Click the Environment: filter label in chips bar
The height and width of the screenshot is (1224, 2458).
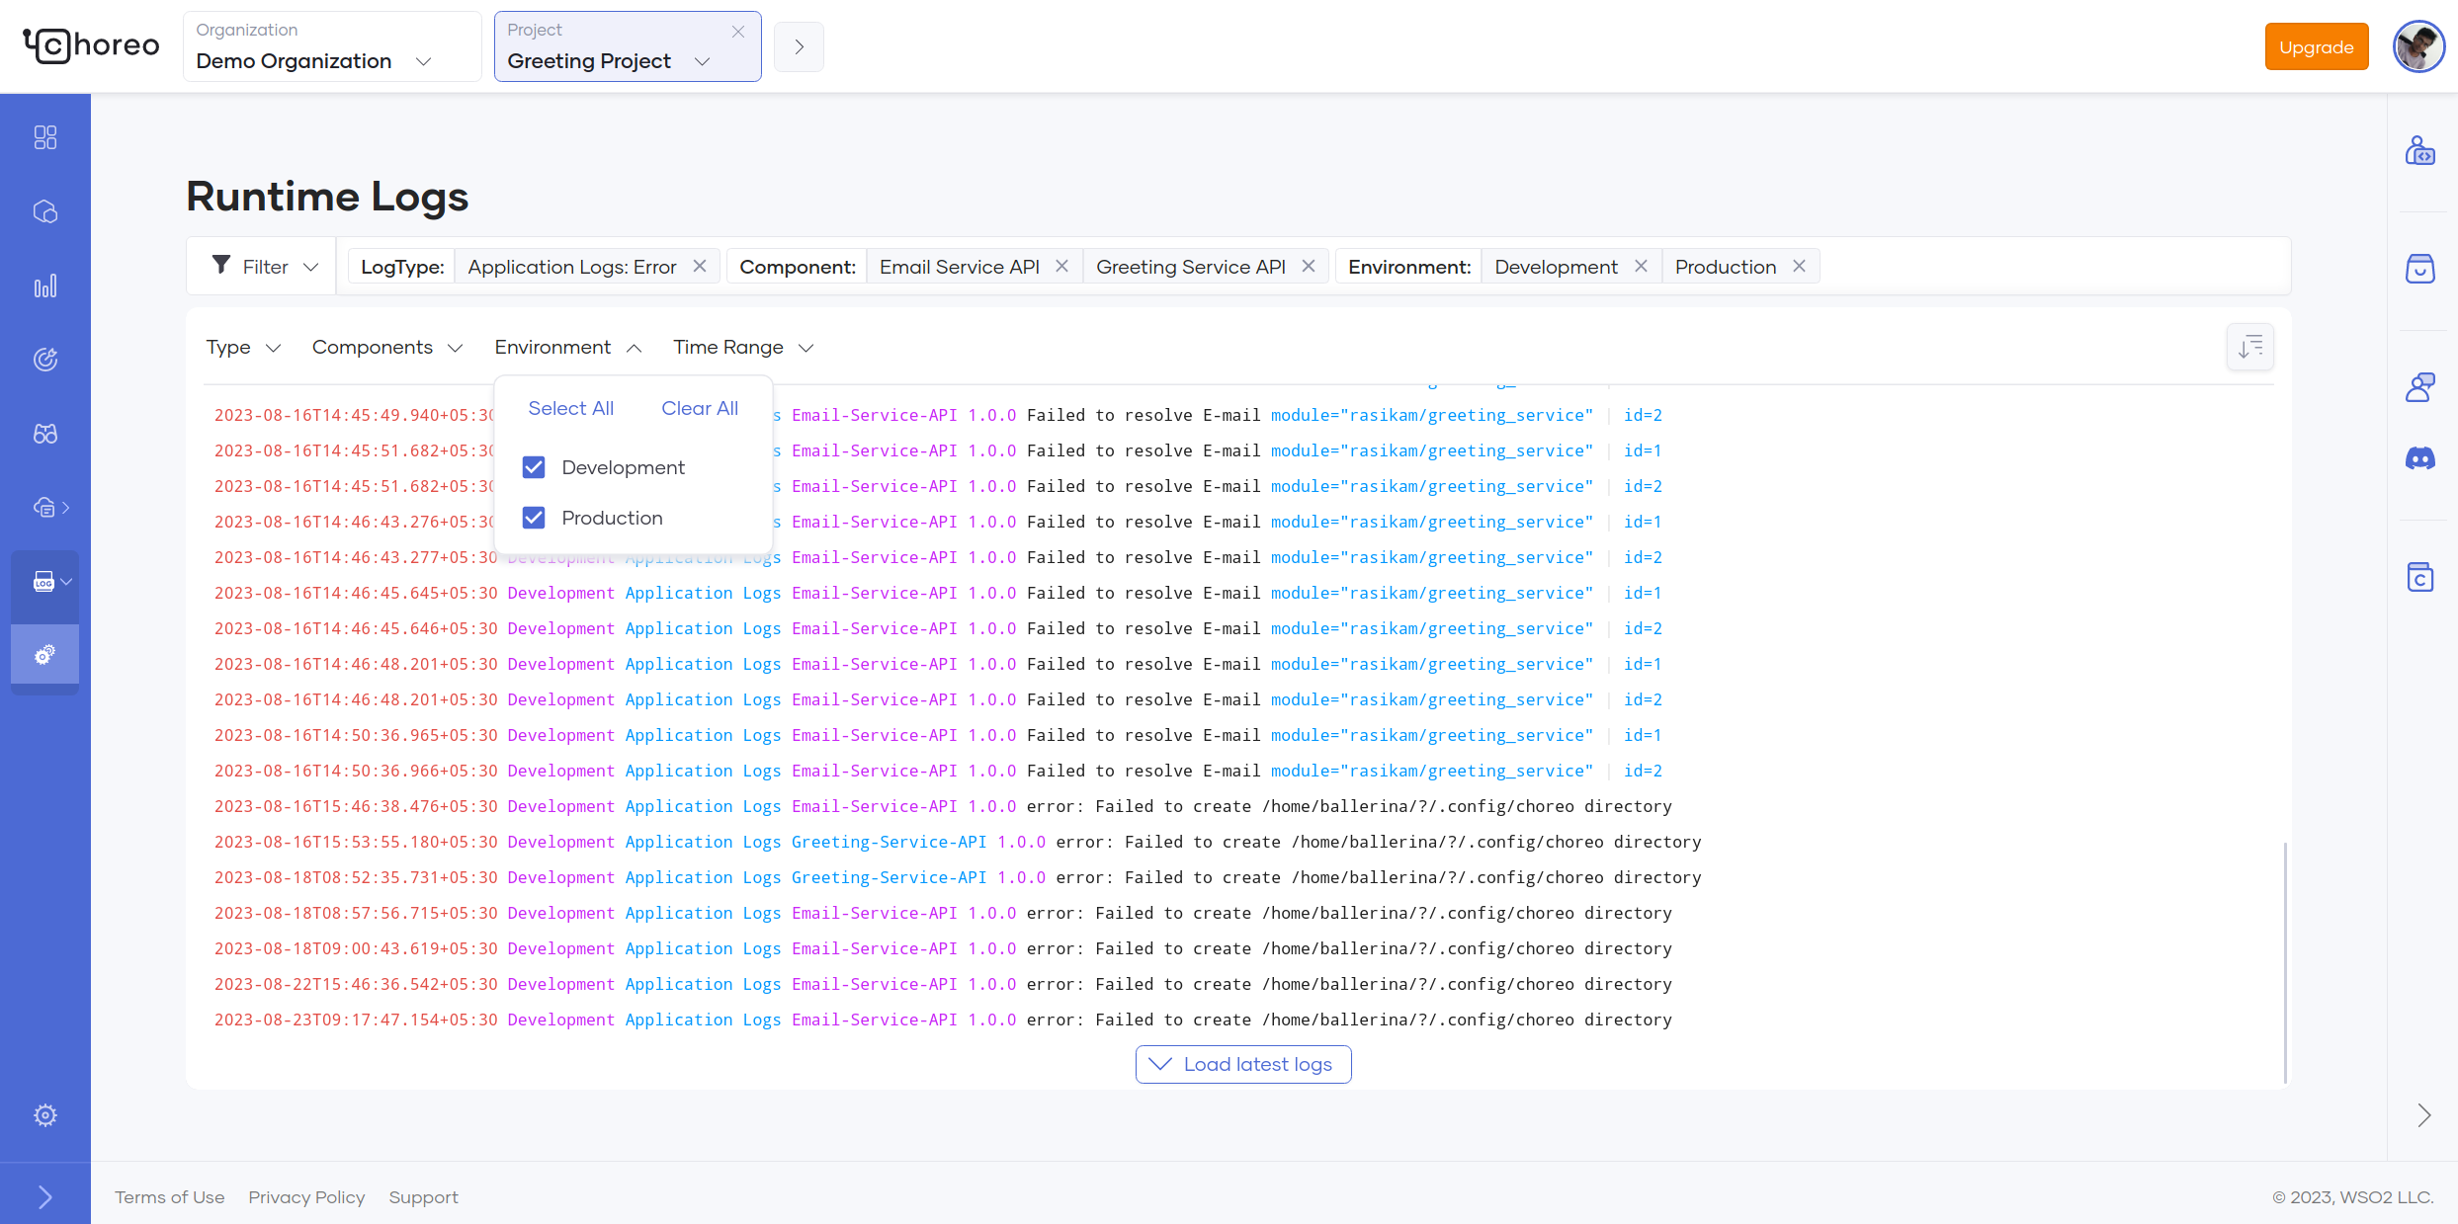(x=1409, y=267)
